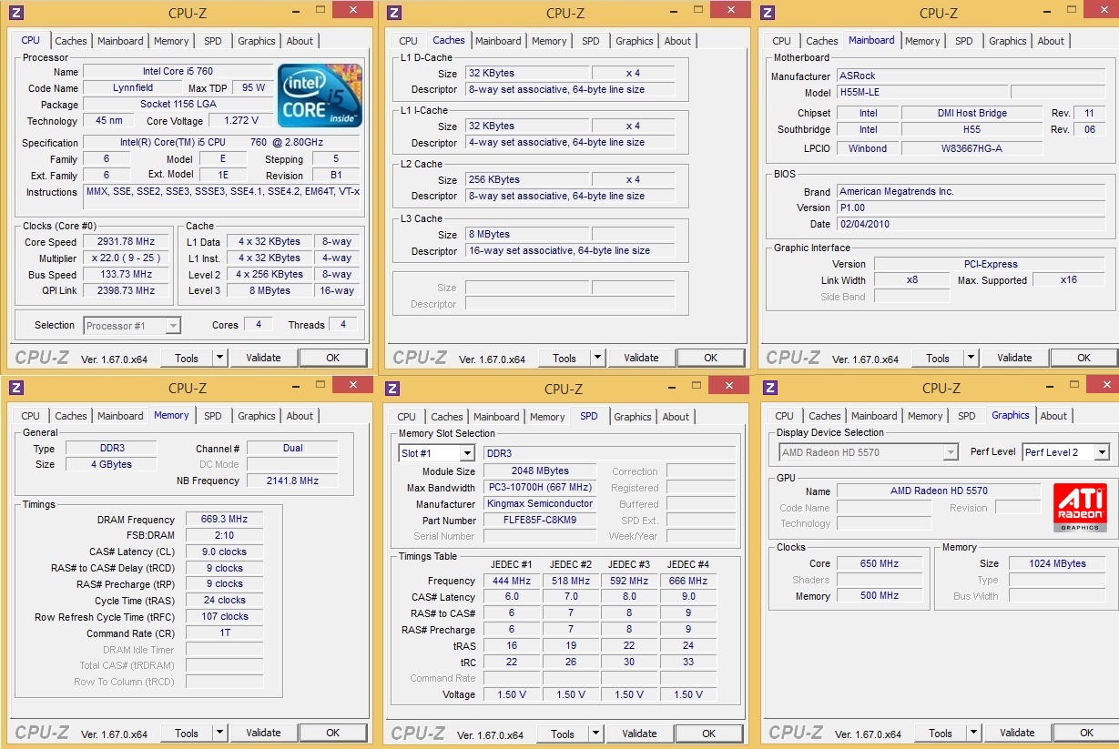Open the Graphics tab in the SPD-tab window
1119x749 pixels.
pyautogui.click(x=633, y=417)
